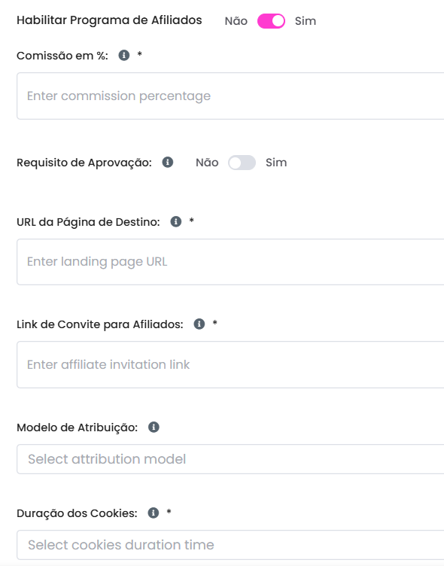The height and width of the screenshot is (566, 444).
Task: Open info tooltip for URL da Página de Destino
Action: pos(176,221)
